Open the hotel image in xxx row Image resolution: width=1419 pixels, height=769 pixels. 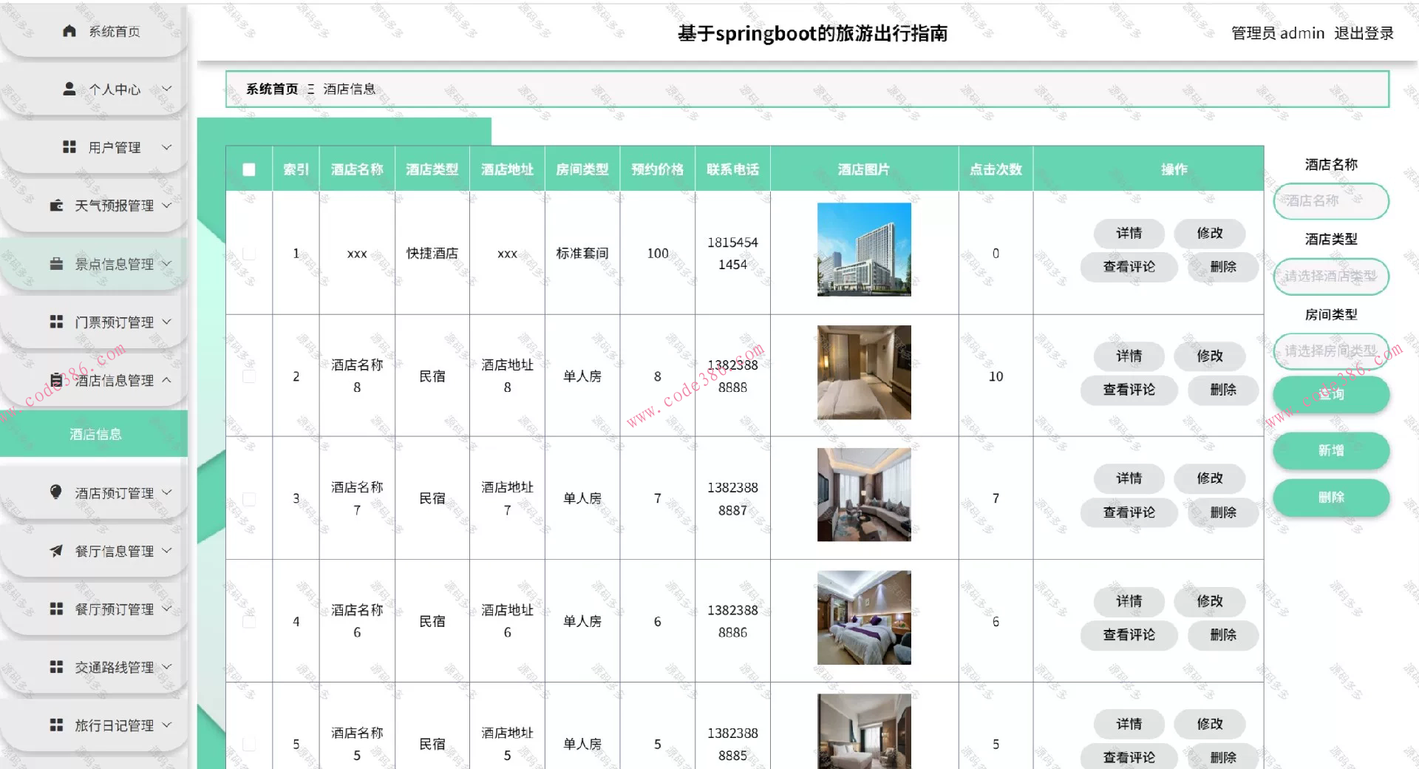(864, 250)
